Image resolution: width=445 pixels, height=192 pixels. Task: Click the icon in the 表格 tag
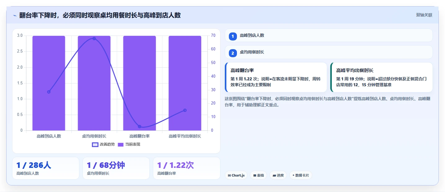(x=255, y=175)
